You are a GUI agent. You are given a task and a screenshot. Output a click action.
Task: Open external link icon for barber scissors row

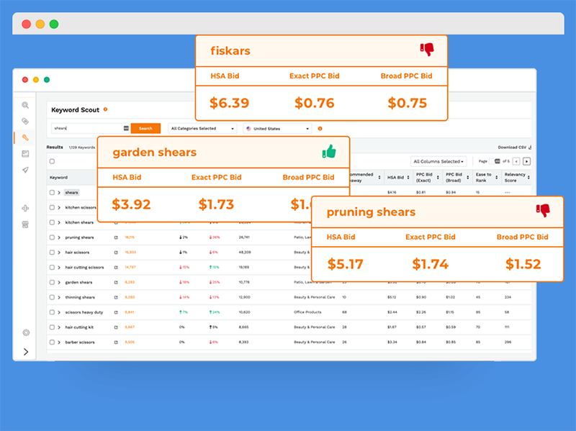click(x=116, y=342)
